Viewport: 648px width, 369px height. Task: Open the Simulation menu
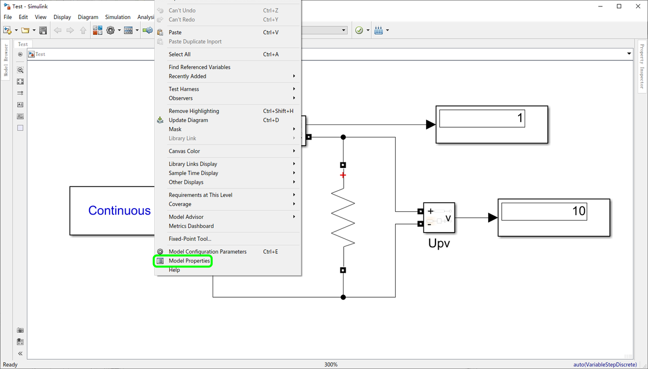(x=118, y=17)
